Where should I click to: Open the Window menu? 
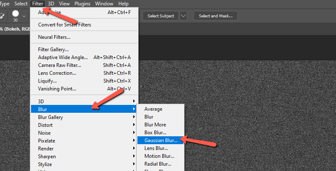click(x=104, y=4)
